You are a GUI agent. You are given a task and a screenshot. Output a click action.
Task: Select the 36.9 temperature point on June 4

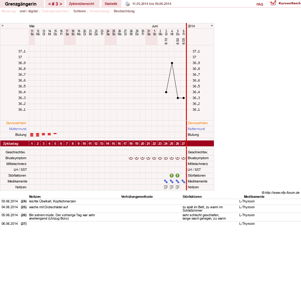tap(172, 63)
